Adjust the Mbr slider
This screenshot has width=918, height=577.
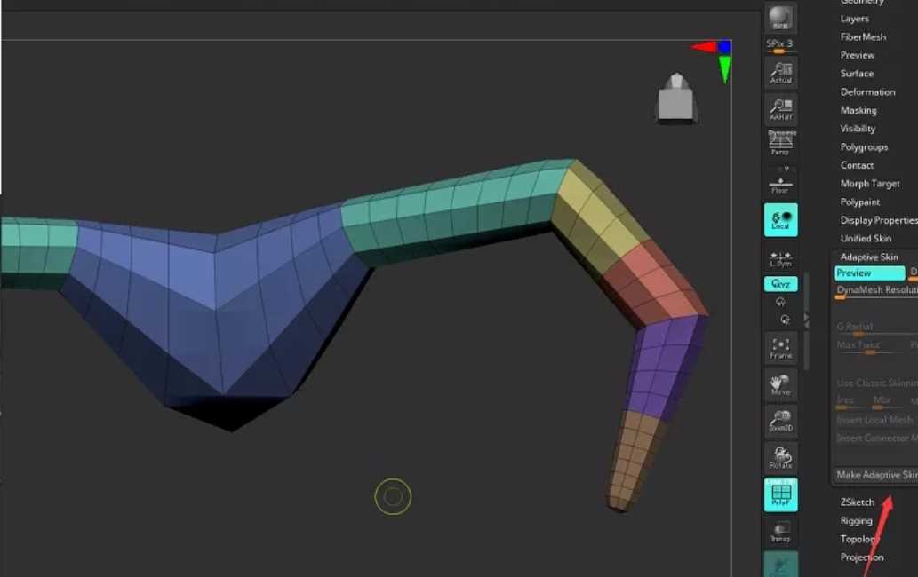point(886,401)
